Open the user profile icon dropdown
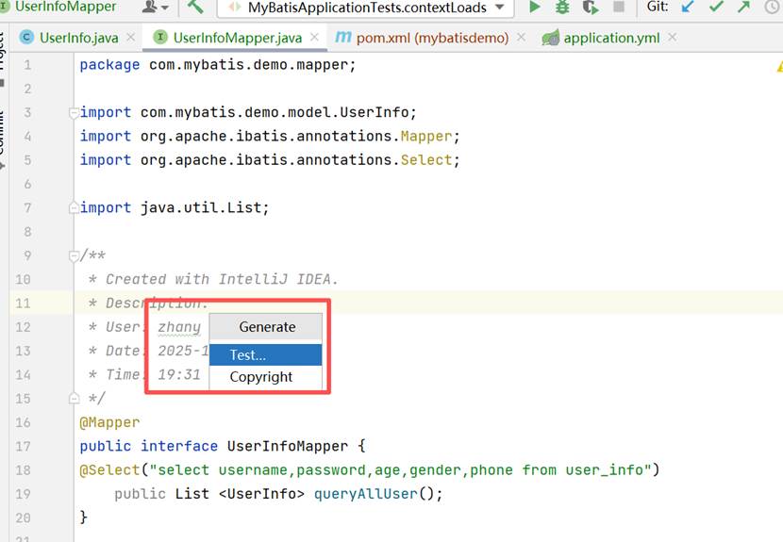This screenshot has height=542, width=783. 156,7
